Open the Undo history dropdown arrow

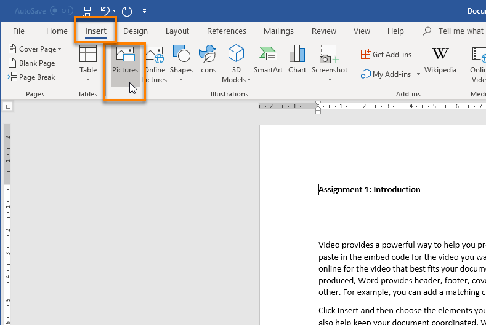tap(115, 11)
